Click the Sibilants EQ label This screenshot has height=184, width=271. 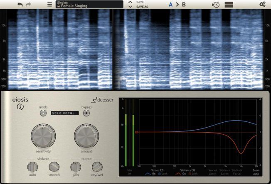(x=187, y=170)
